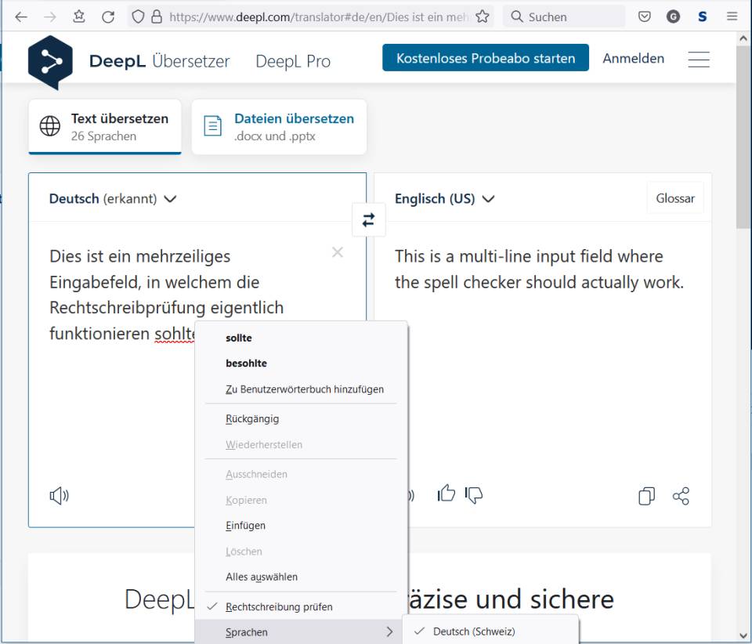Open the shield tracking protection icon
752x644 pixels.
tap(138, 17)
